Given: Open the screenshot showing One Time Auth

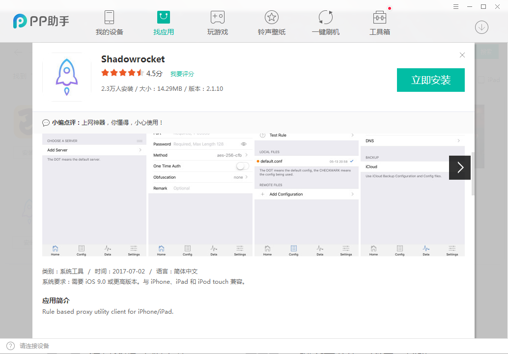Looking at the screenshot, I should pos(200,195).
